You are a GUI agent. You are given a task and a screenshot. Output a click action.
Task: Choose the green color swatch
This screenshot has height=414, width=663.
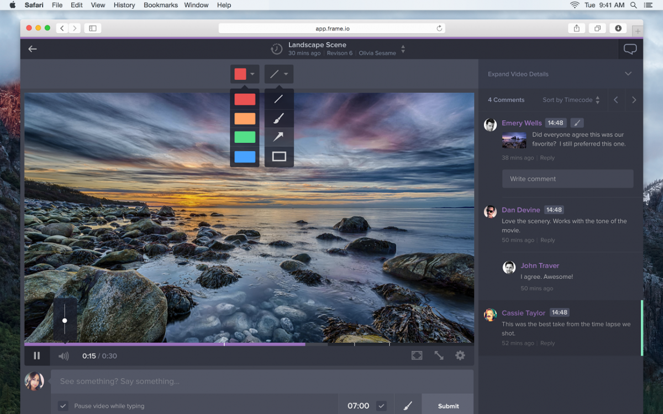[245, 137]
